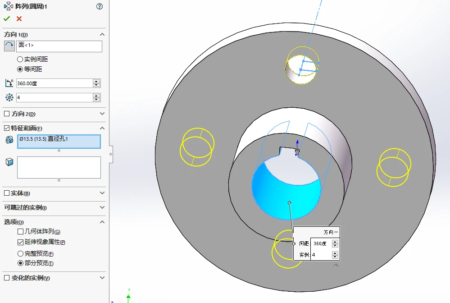This screenshot has width=450, height=303.
Task: Click the angle icon beside 360.00度
Action: point(9,83)
